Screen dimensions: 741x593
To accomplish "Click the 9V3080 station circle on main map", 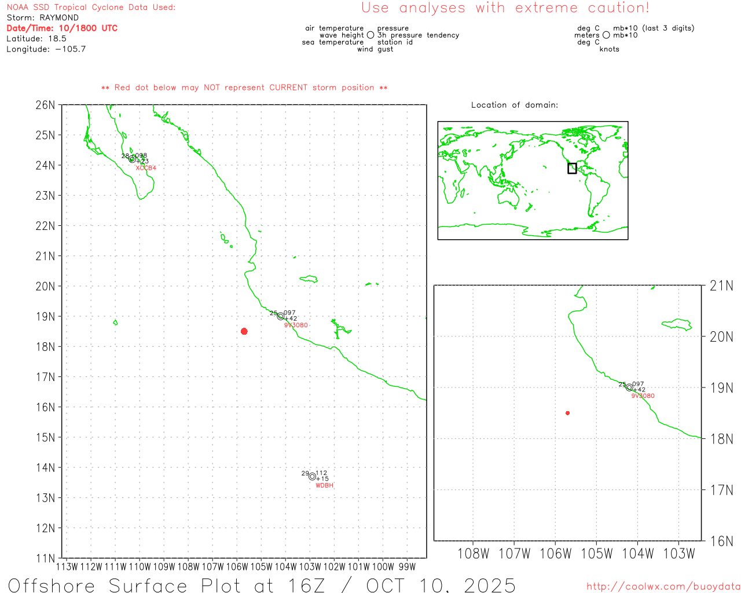I will (x=281, y=316).
